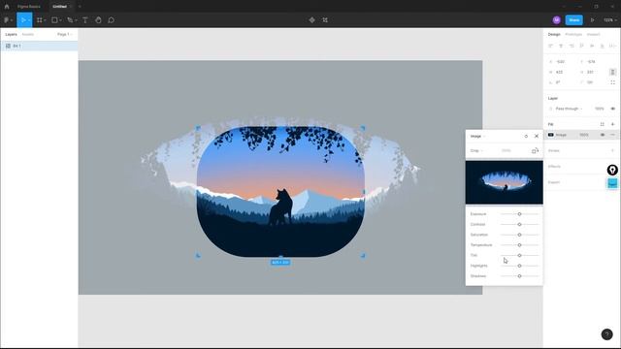
Task: Switch to Inspect tab
Action: pyautogui.click(x=593, y=35)
